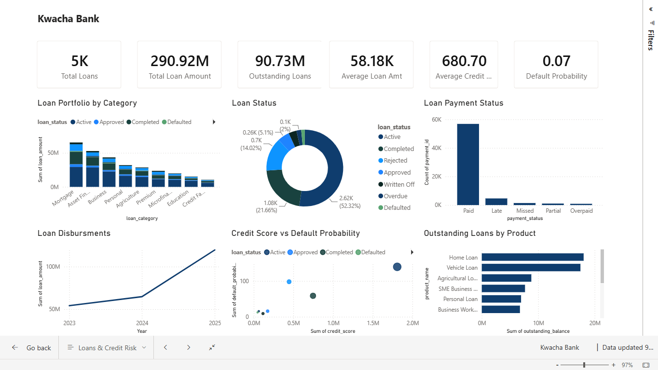
Task: Show more legend items in Loan Portfolio chart
Action: pyautogui.click(x=214, y=122)
